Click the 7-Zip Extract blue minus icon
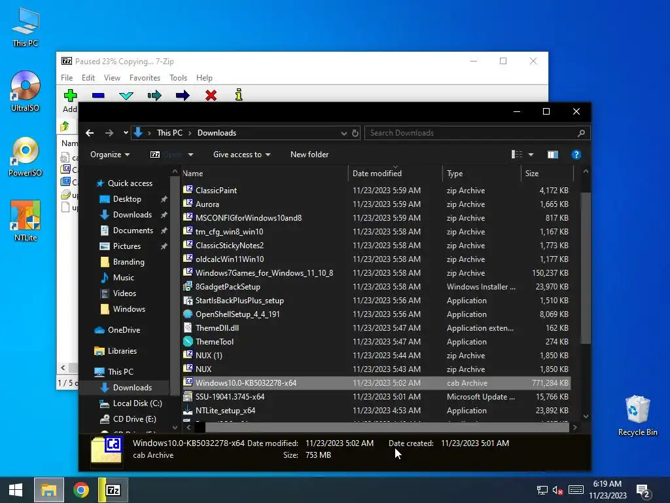670x503 pixels. tap(98, 95)
